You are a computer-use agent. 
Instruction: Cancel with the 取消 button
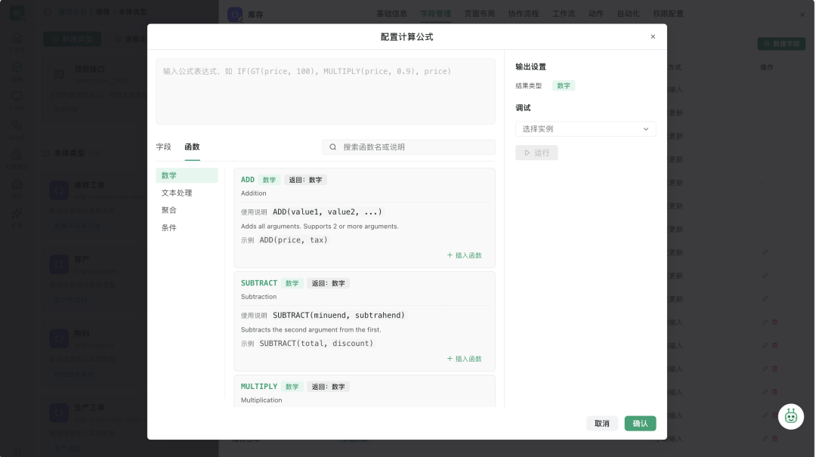601,423
